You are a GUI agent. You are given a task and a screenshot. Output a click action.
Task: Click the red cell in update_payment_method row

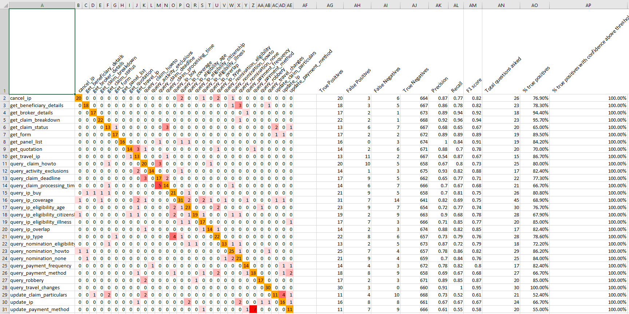(x=253, y=309)
